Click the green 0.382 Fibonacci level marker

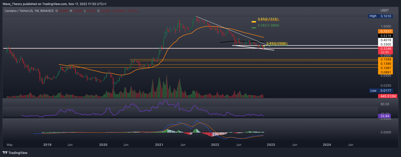(254, 28)
